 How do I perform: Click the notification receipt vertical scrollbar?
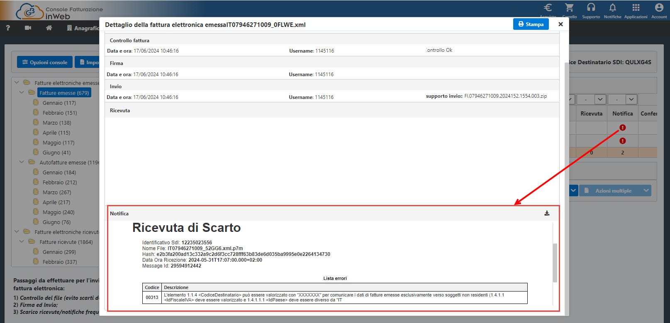(x=555, y=263)
